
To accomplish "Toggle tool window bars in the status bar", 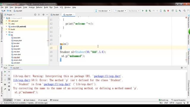I will pos(1,103).
